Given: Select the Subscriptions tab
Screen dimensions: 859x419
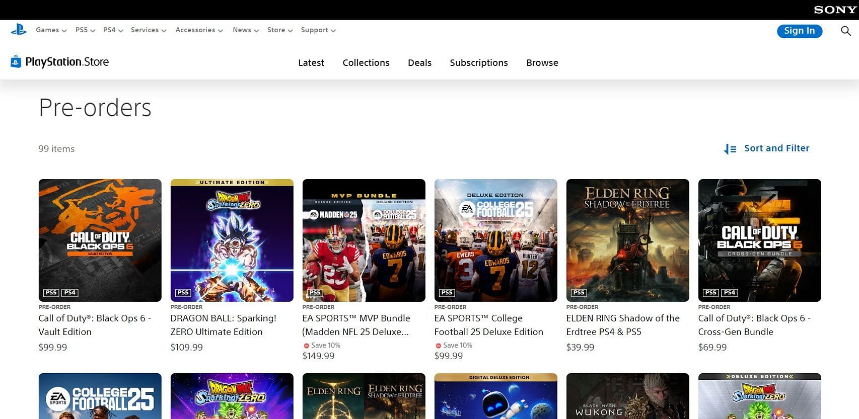Looking at the screenshot, I should point(478,63).
